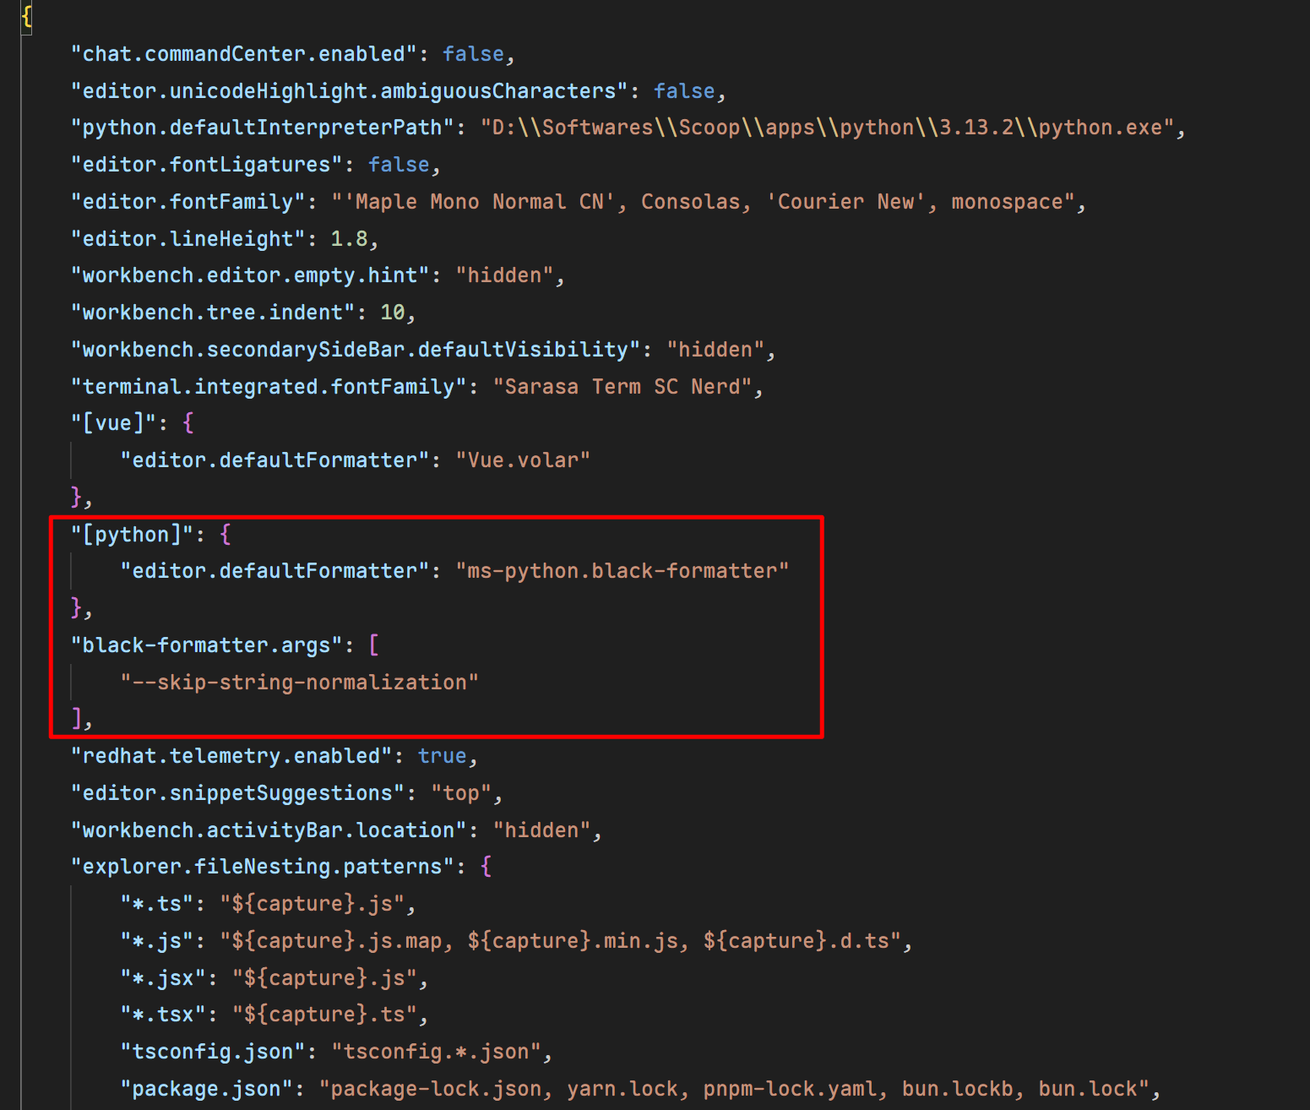Click the true value for redhat.telemetry.enabled
Image resolution: width=1310 pixels, height=1110 pixels.
(443, 755)
